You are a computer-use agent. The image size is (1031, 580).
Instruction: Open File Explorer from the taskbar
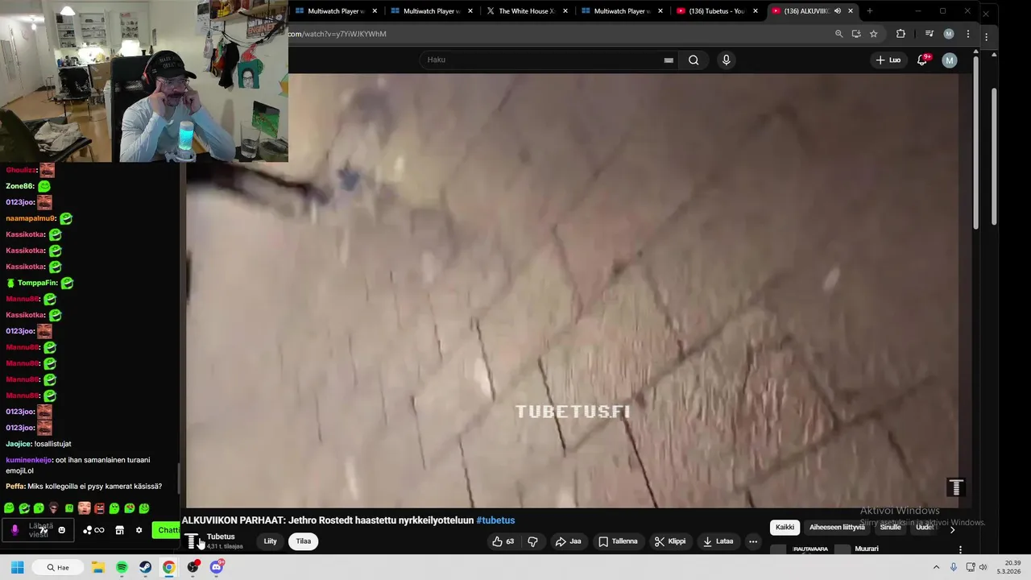[x=97, y=567]
